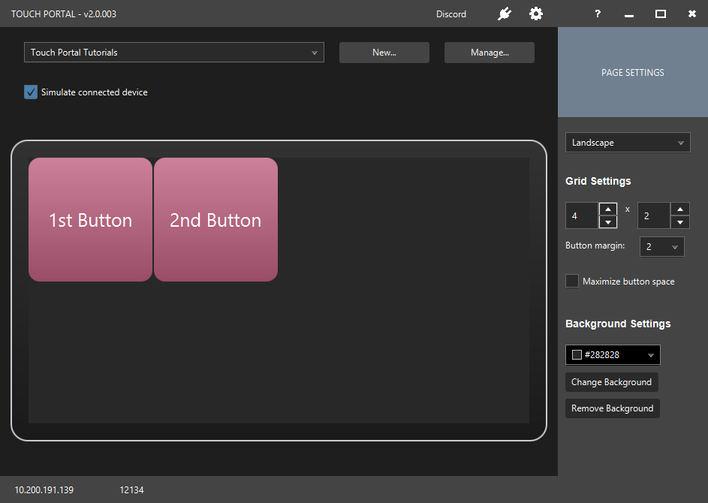The height and width of the screenshot is (503, 708).
Task: Increase grid columns with up arrow
Action: pyautogui.click(x=607, y=209)
